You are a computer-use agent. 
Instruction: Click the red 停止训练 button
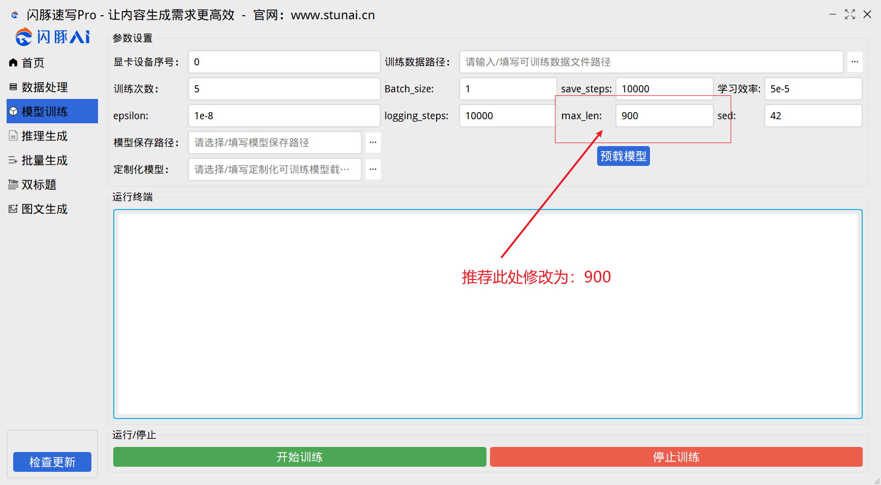tap(676, 457)
